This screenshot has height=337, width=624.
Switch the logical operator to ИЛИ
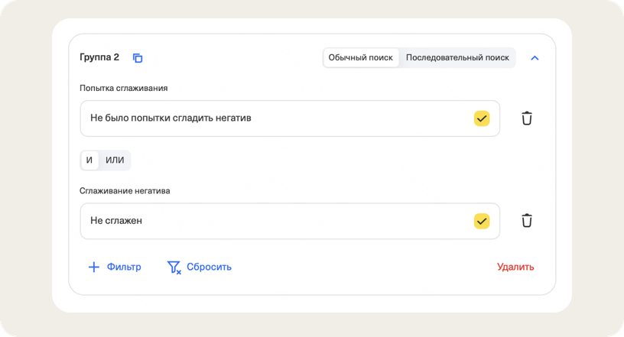pos(115,160)
